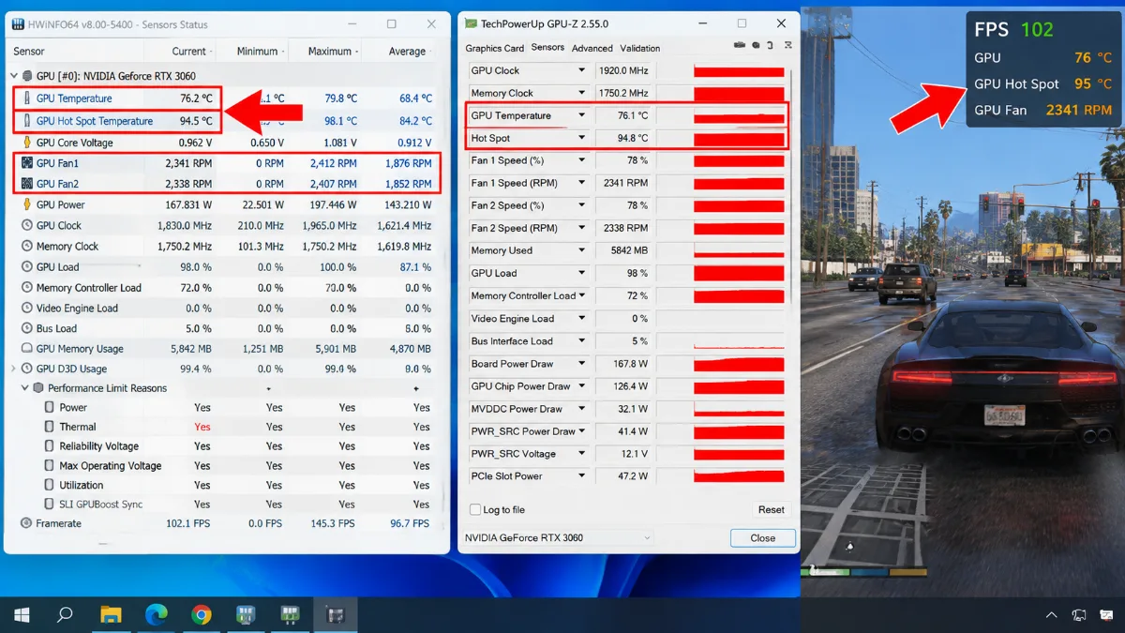
Task: Sort by the Average column header
Action: tap(407, 52)
